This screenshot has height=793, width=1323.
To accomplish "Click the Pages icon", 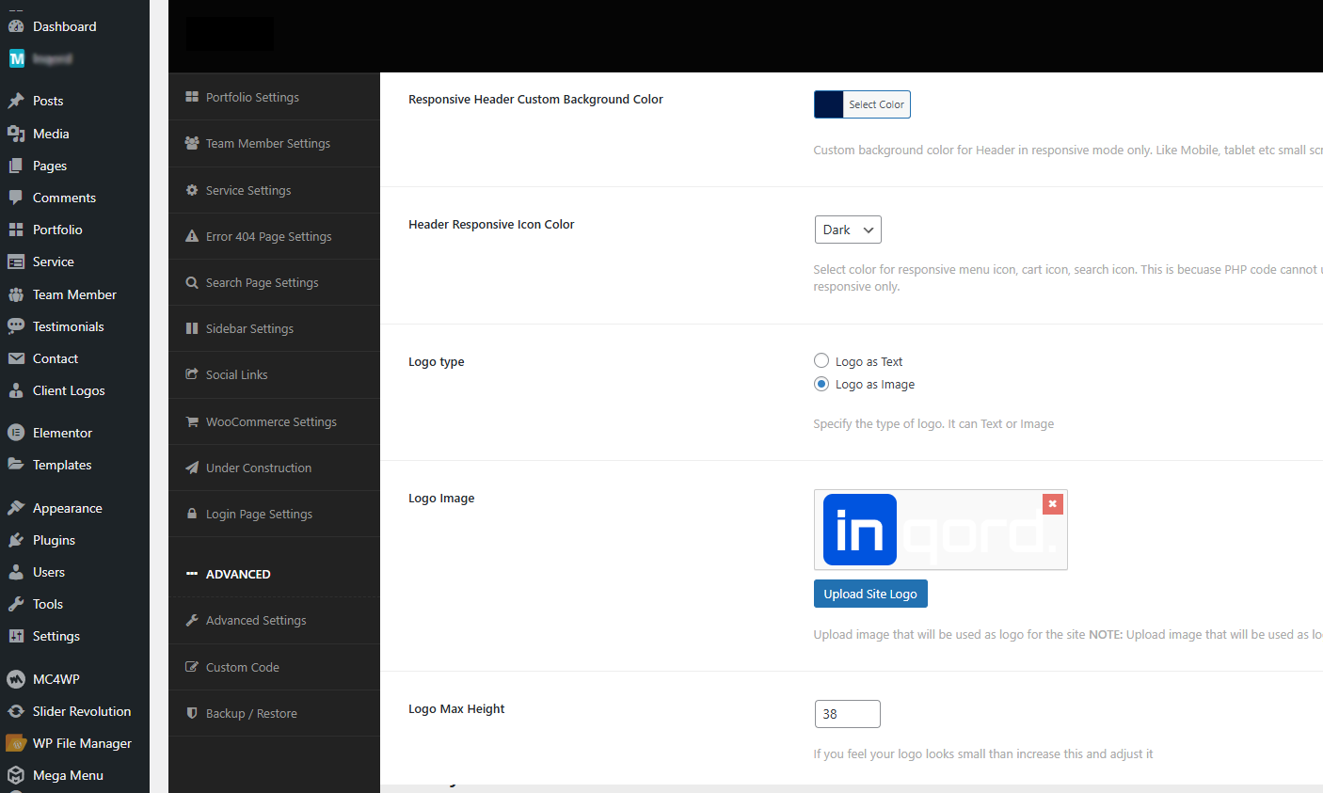I will click(16, 166).
